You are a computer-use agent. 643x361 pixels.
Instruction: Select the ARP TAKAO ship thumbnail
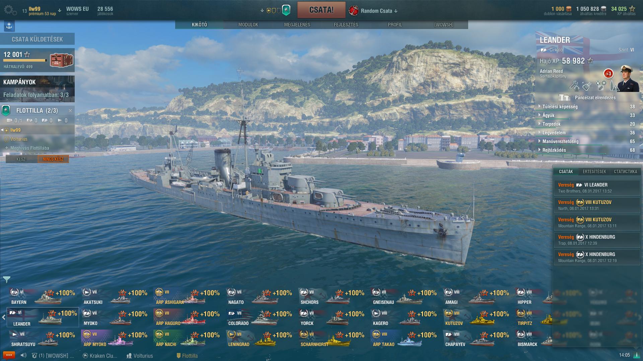click(405, 339)
